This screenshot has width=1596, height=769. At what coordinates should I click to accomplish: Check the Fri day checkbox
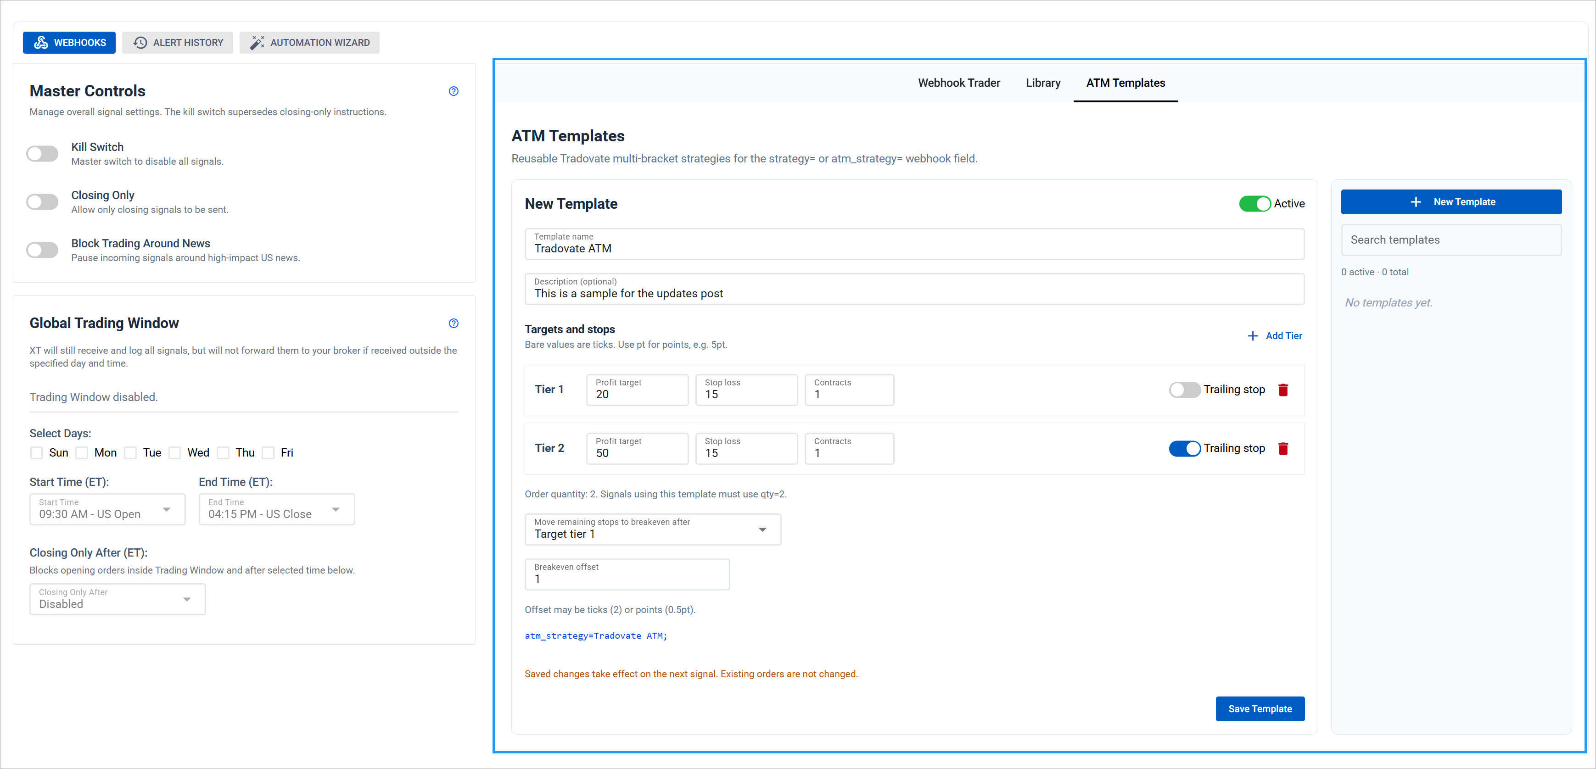point(268,452)
